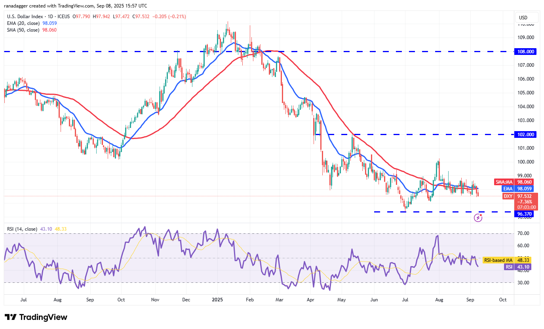The image size is (544, 329).
Task: Select the 96.370 support level label
Action: (x=525, y=214)
